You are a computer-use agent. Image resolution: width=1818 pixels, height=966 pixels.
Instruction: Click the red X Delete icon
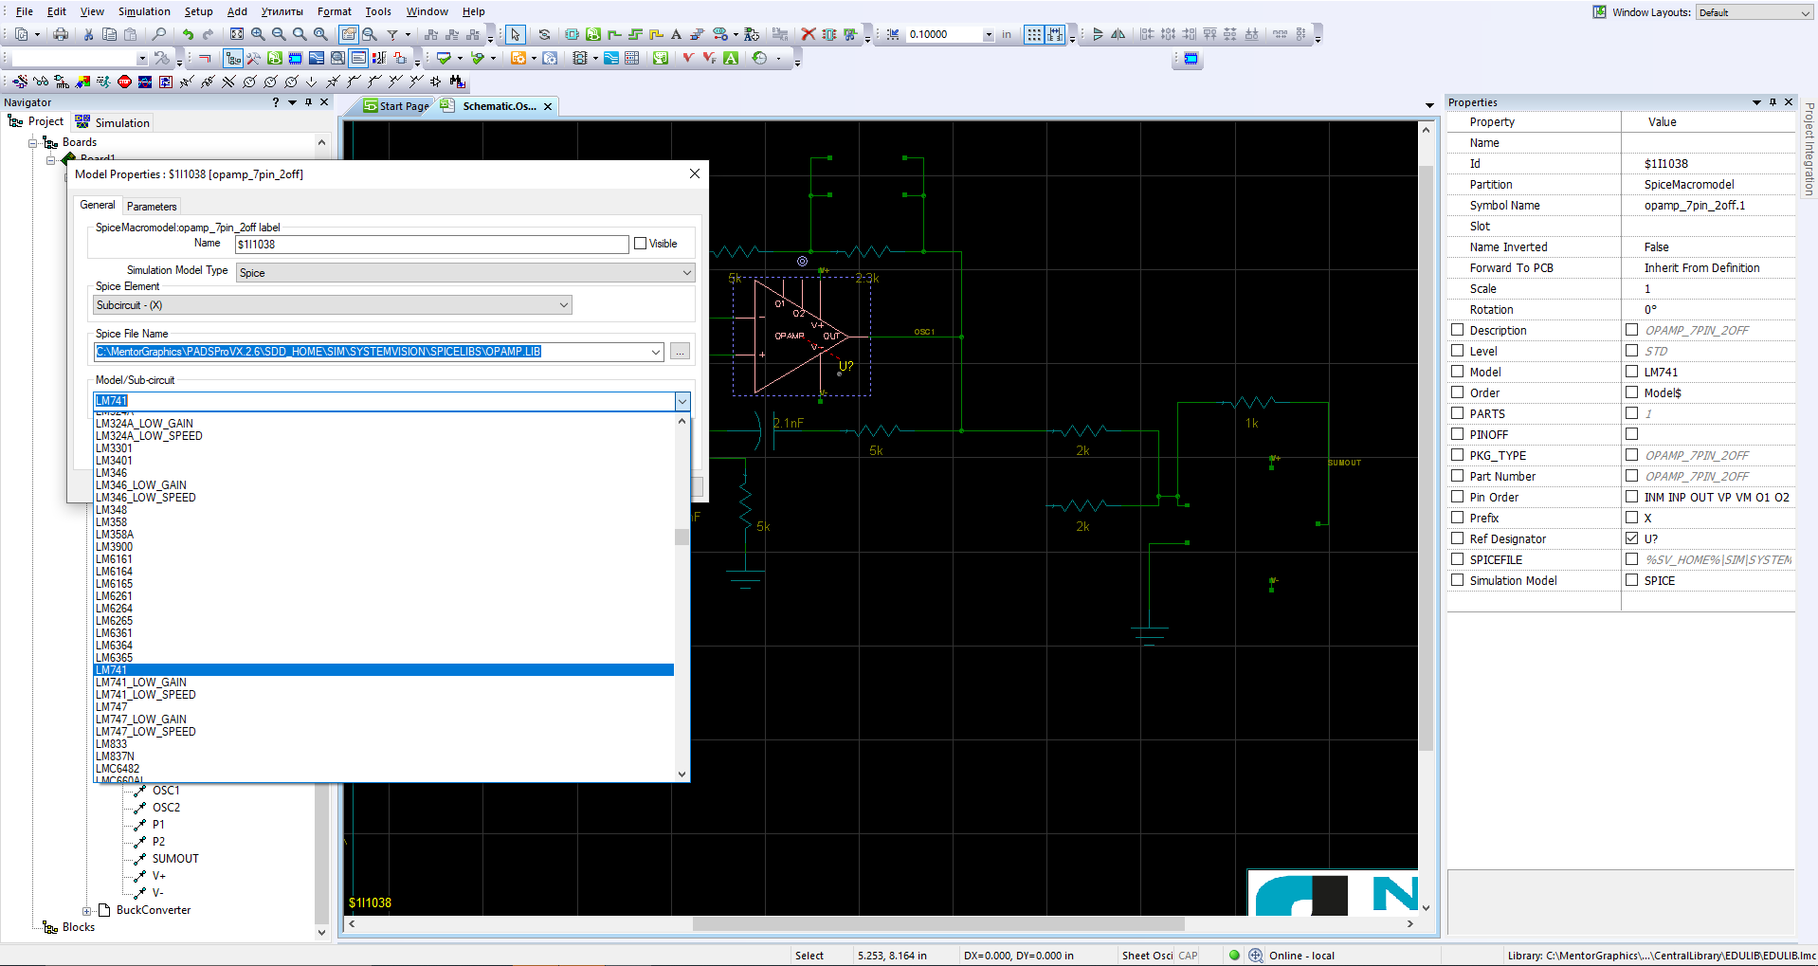(x=808, y=34)
